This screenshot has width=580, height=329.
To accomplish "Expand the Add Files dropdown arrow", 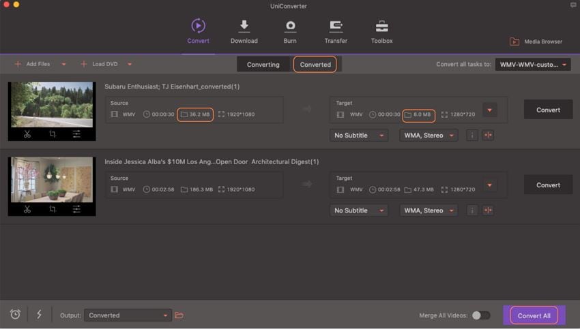I will click(63, 64).
